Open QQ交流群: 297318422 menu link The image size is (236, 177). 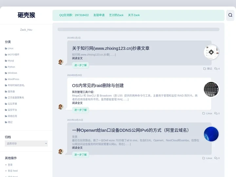click(x=74, y=15)
